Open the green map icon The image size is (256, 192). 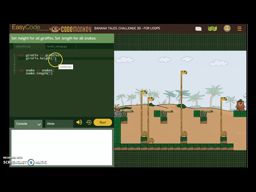[x=212, y=29]
